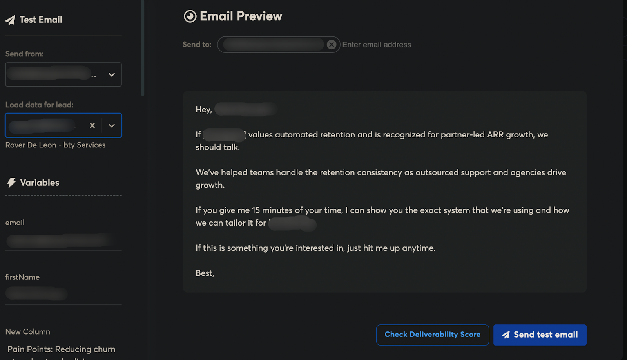The height and width of the screenshot is (360, 627).
Task: Select the lead name Rover De Leon
Action: (x=55, y=145)
